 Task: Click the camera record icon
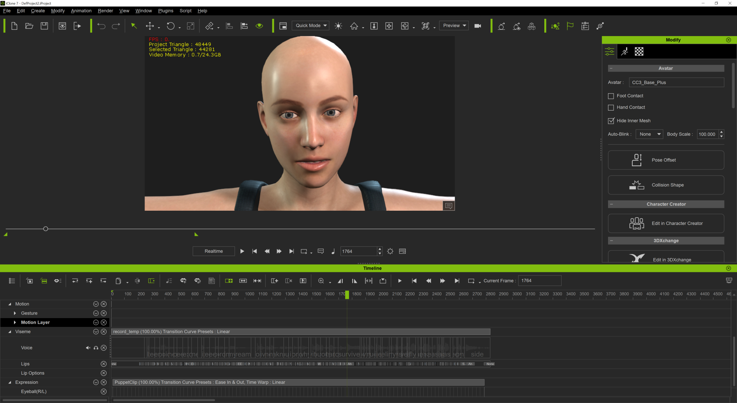click(x=478, y=26)
